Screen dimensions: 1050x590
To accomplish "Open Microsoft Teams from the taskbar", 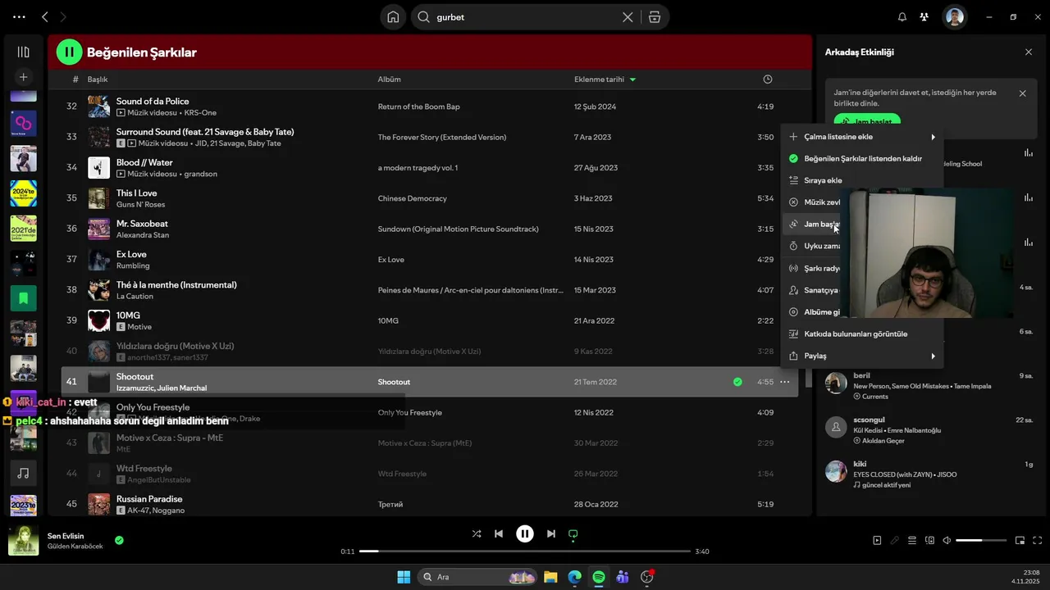I will pos(623,577).
